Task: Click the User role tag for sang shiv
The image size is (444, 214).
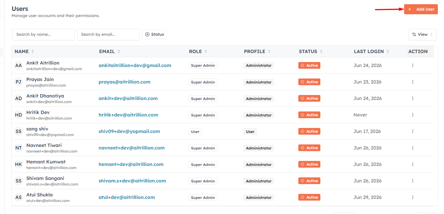Action: point(195,132)
